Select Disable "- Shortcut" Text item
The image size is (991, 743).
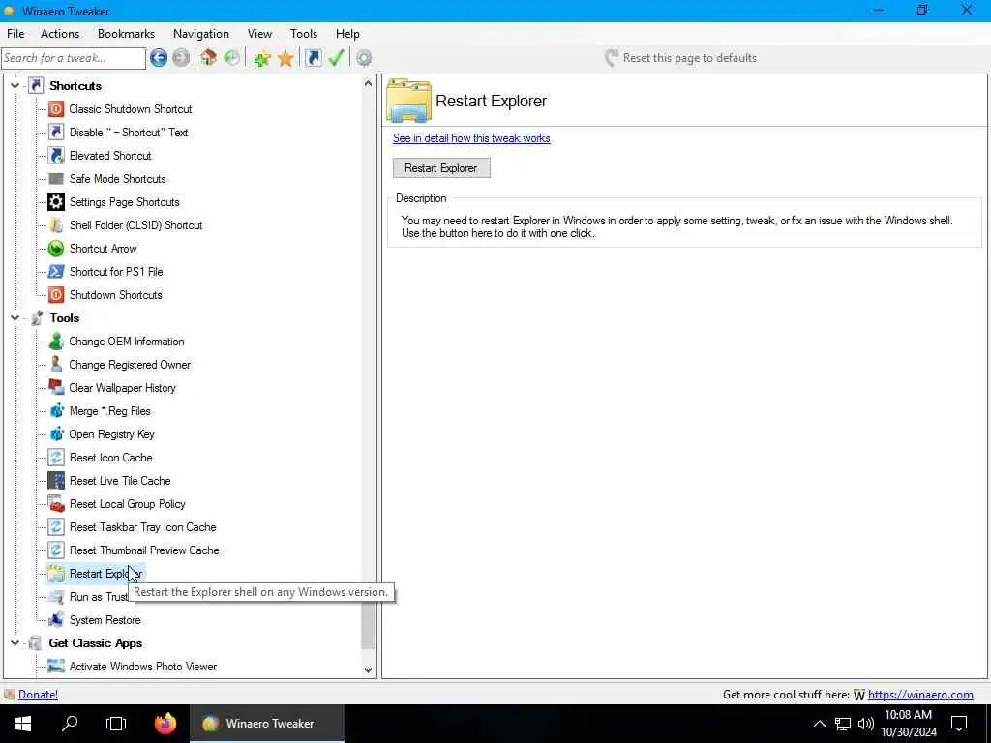click(129, 133)
